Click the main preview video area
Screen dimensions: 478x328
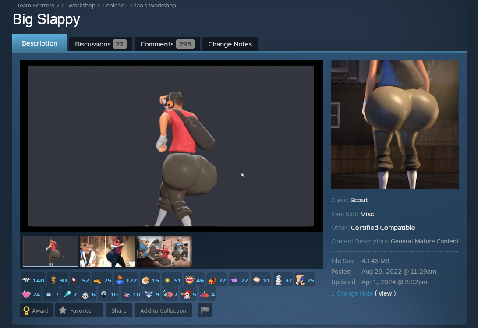[171, 146]
